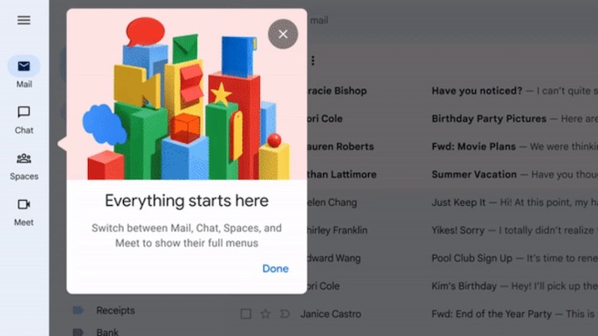The image size is (598, 336).
Task: Open Meet from the sidebar
Action: coord(23,212)
